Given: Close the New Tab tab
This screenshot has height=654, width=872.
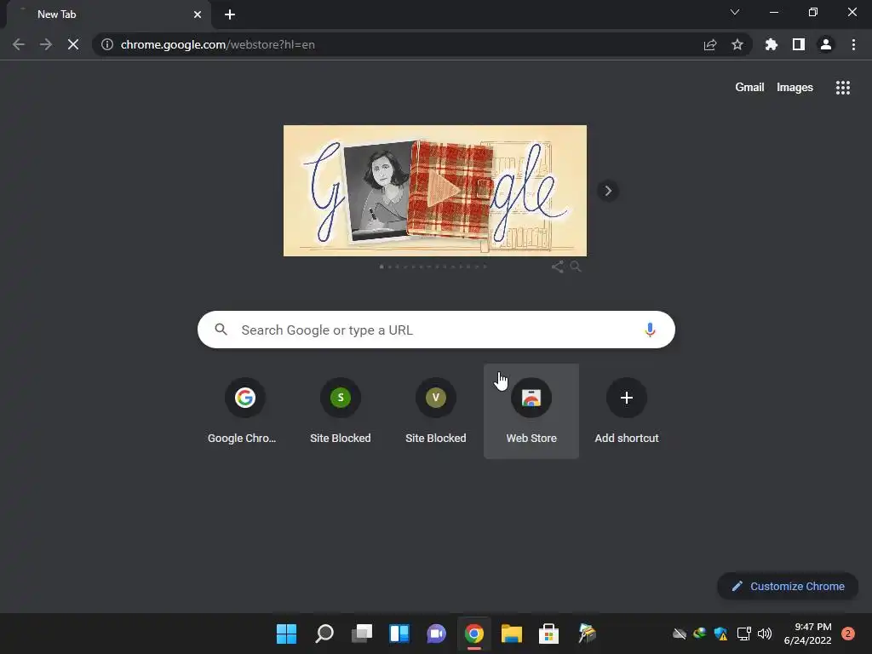Looking at the screenshot, I should click(x=198, y=14).
